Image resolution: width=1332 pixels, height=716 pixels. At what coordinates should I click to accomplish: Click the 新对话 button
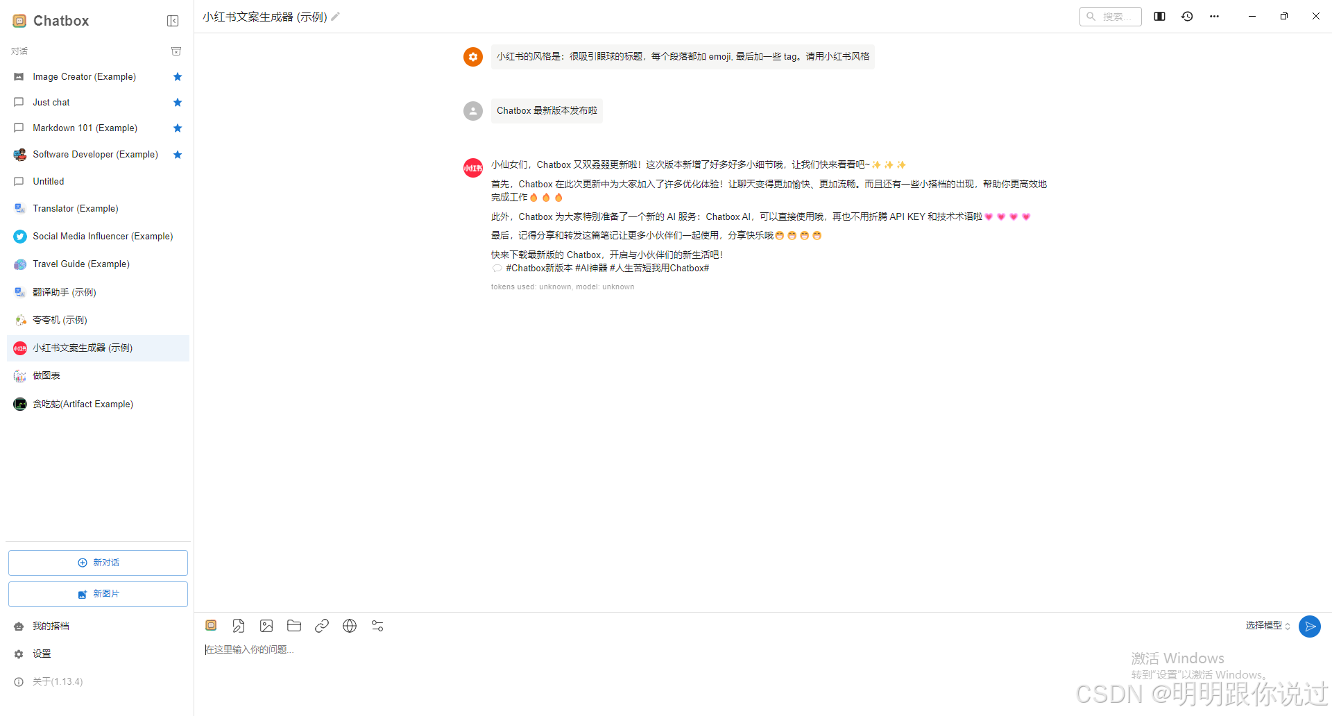pos(98,563)
